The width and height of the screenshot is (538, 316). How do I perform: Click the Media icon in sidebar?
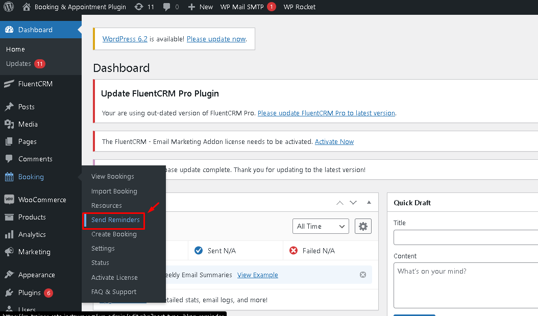pos(9,124)
